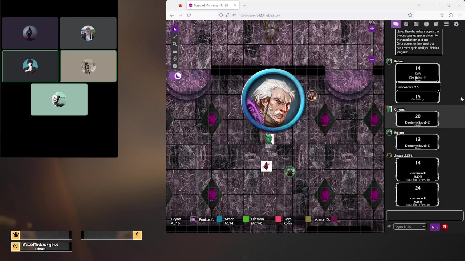465x261 pixels.
Task: Click Ulaman's green player color swatch
Action: (x=246, y=219)
